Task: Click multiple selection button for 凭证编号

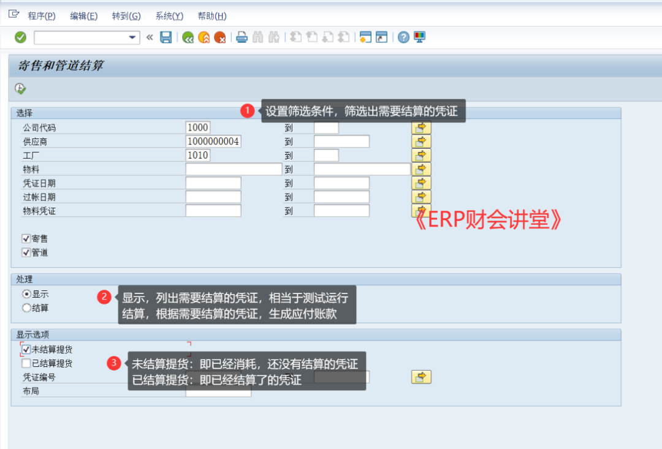Action: (x=421, y=377)
